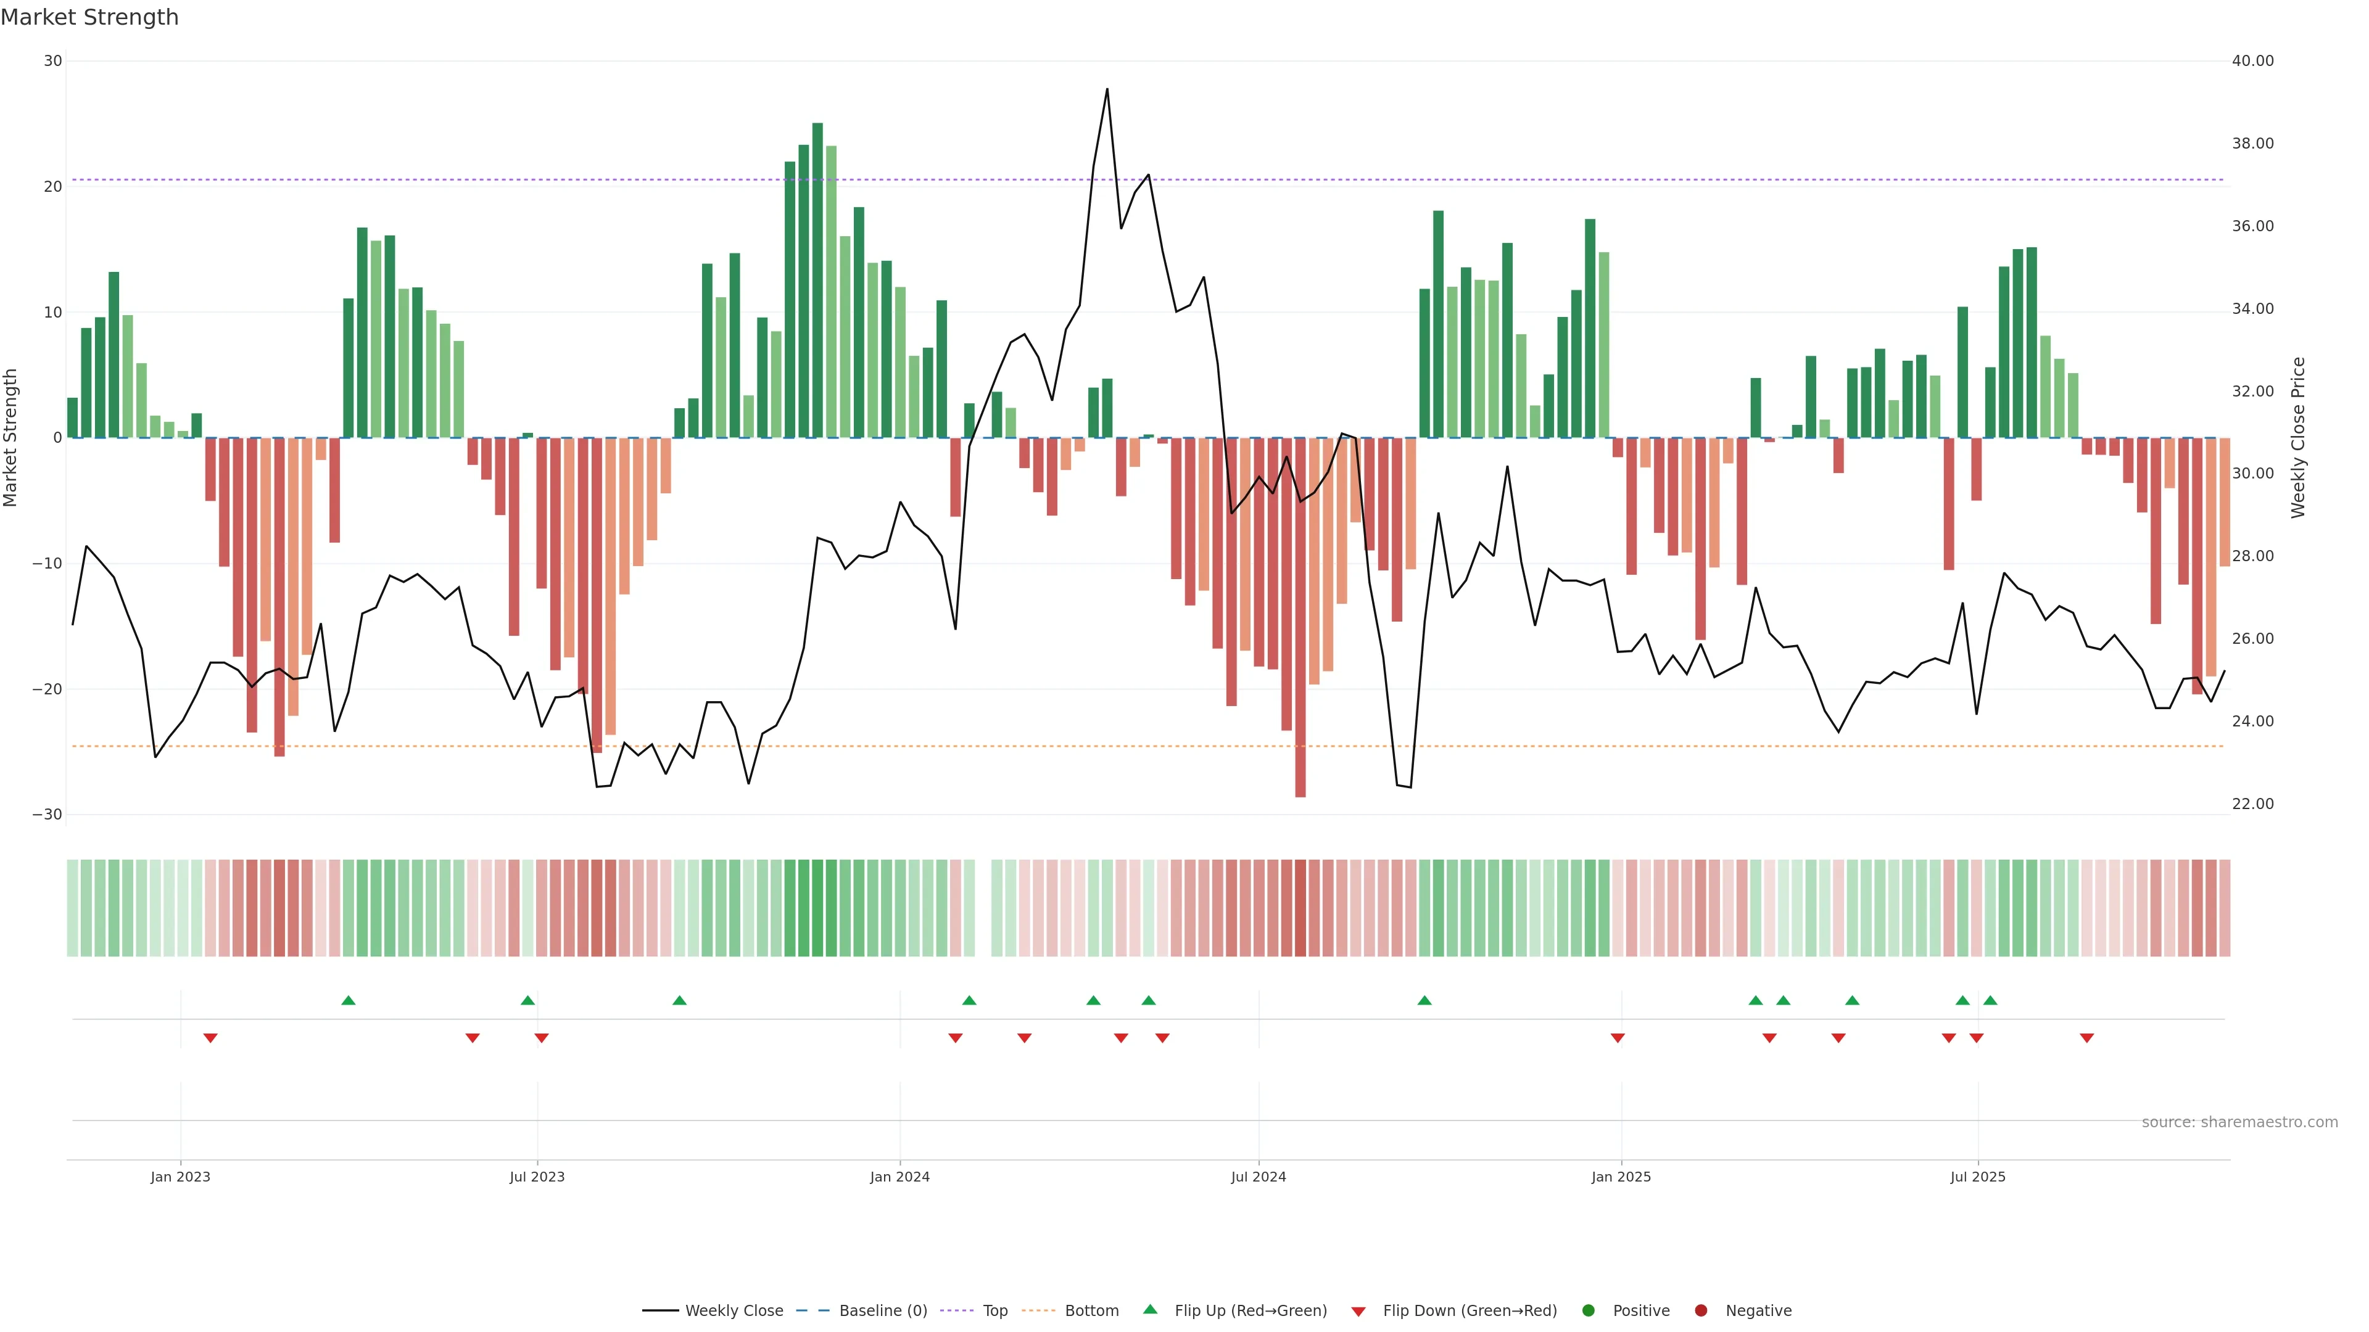Click the green Positive circle legend icon
The width and height of the screenshot is (2369, 1332).
1587,1310
